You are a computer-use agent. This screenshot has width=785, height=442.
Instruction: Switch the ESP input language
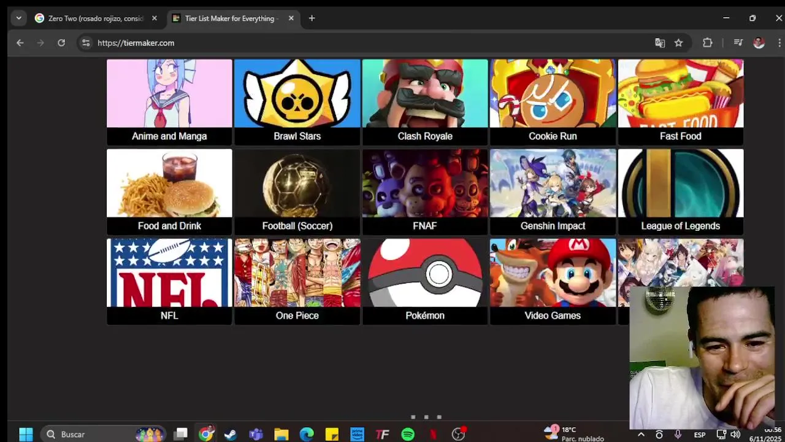700,435
